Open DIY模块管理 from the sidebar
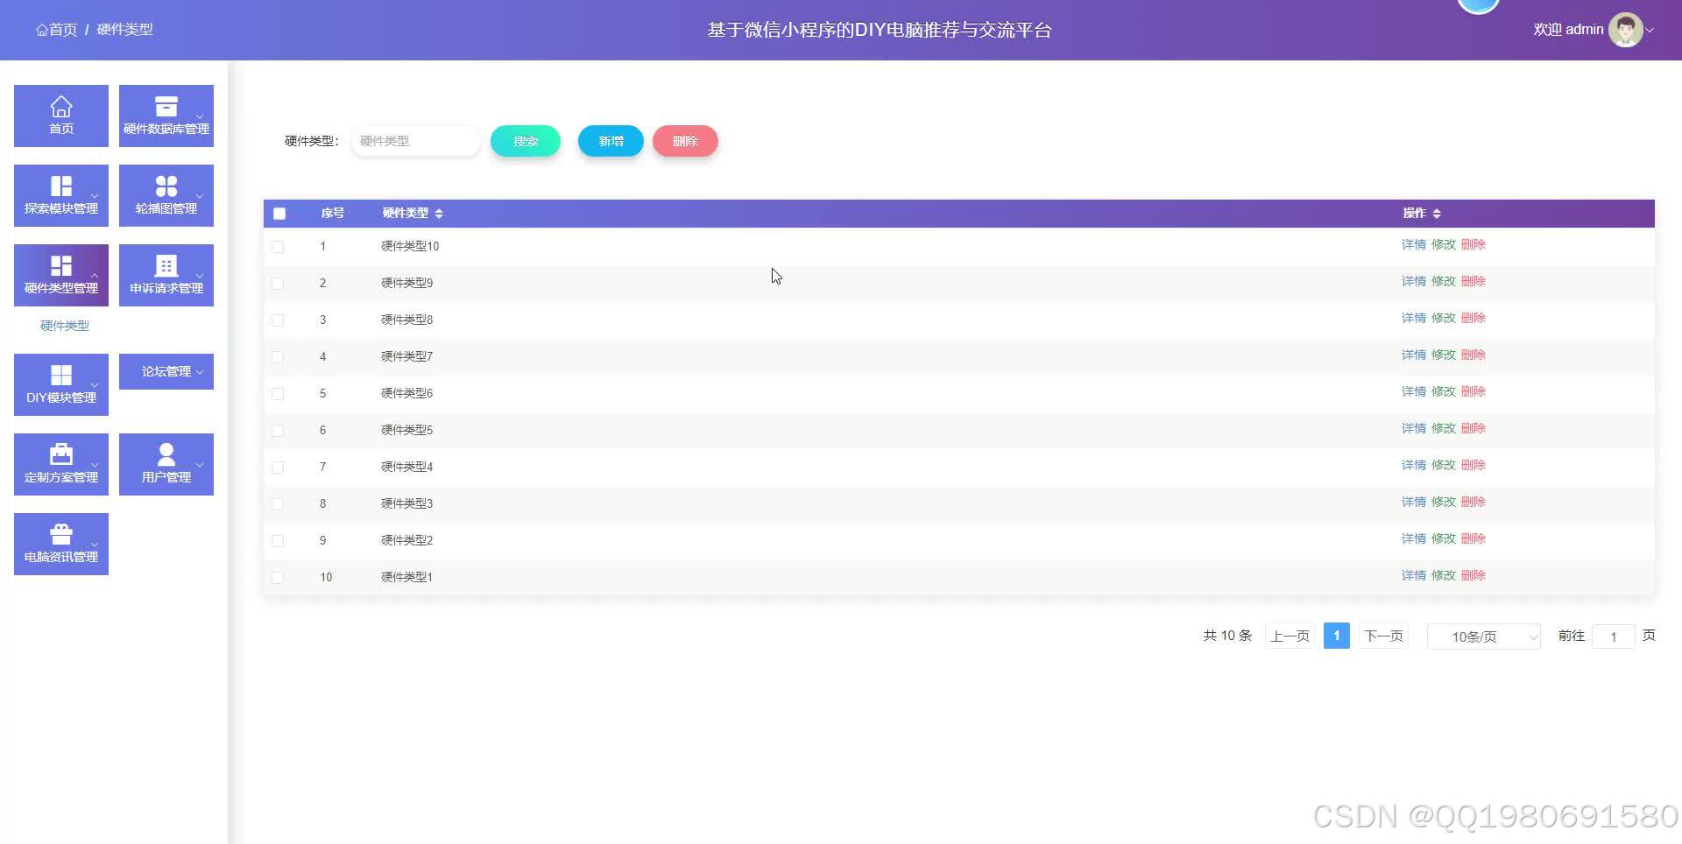The width and height of the screenshot is (1682, 844). point(60,384)
